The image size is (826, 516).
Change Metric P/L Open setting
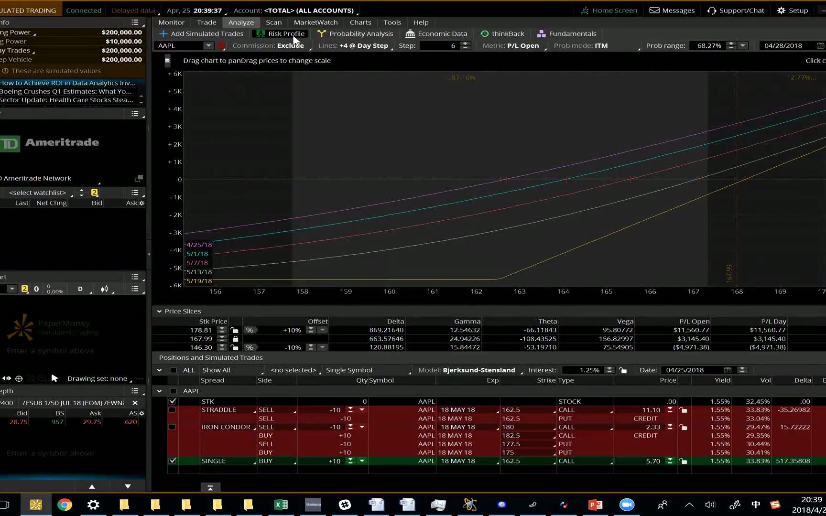514,45
